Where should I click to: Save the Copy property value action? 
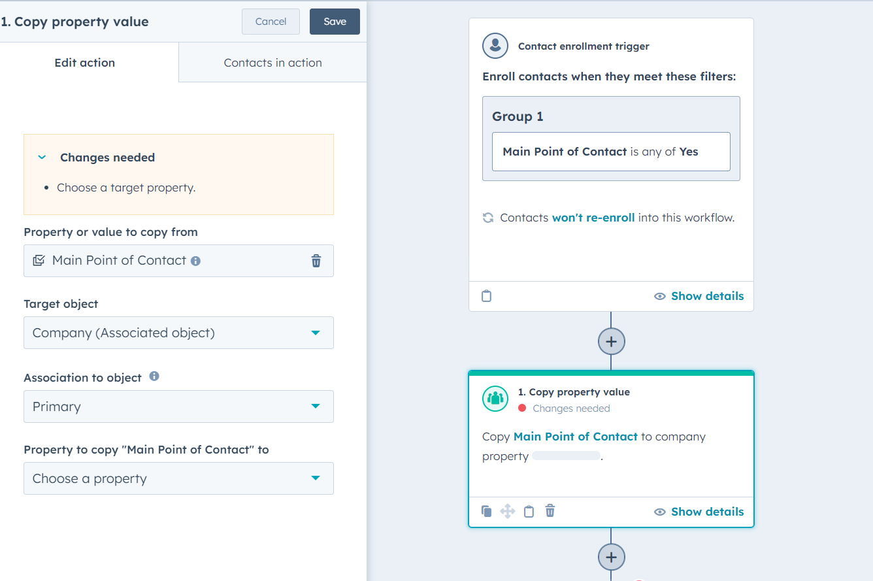point(335,21)
